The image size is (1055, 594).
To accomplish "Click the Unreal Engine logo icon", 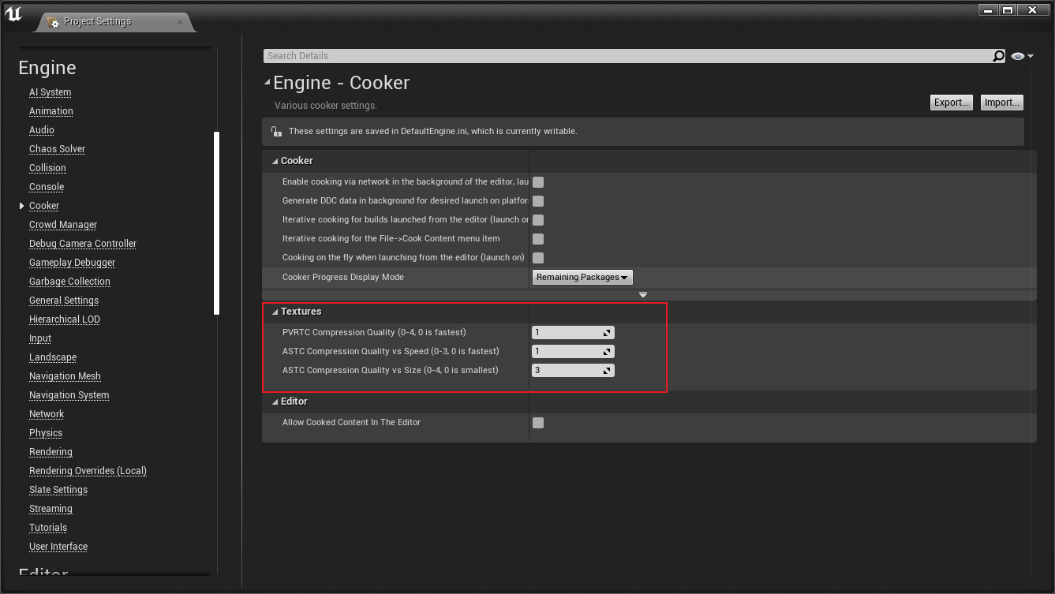I will tap(13, 13).
